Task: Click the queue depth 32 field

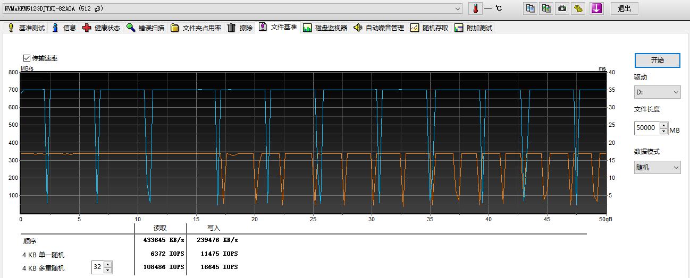Action: pyautogui.click(x=98, y=267)
